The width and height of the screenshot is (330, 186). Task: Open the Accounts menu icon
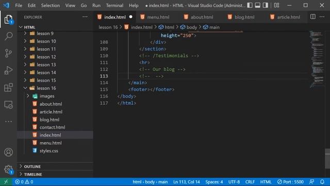click(8, 152)
